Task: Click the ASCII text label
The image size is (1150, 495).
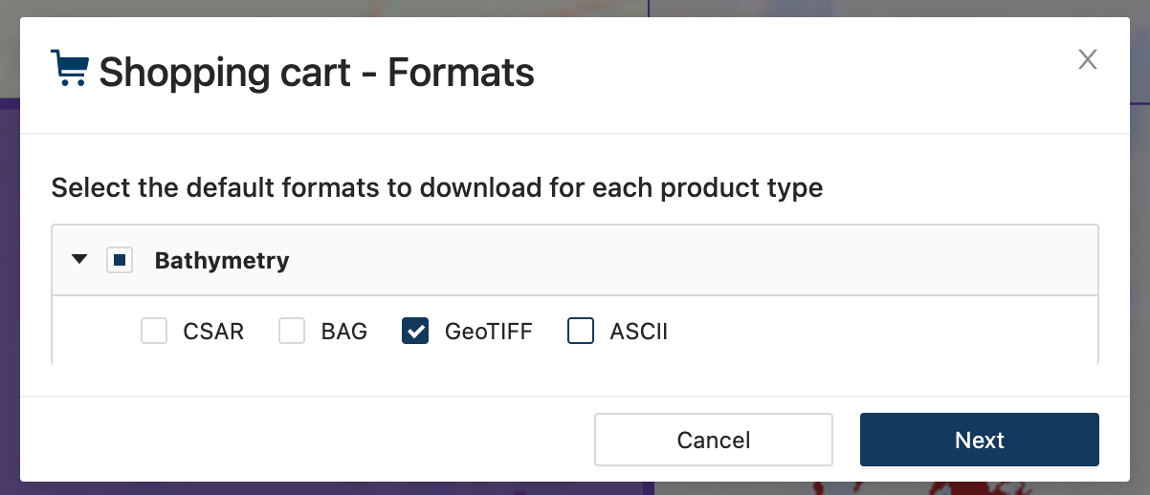Action: [x=638, y=332]
